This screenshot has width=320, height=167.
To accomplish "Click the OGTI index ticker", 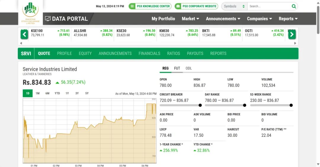I will 264,33.
